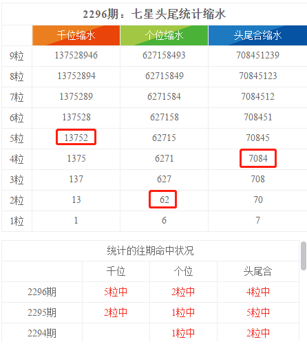Click cell value 70 in 2粒 row

click(258, 200)
